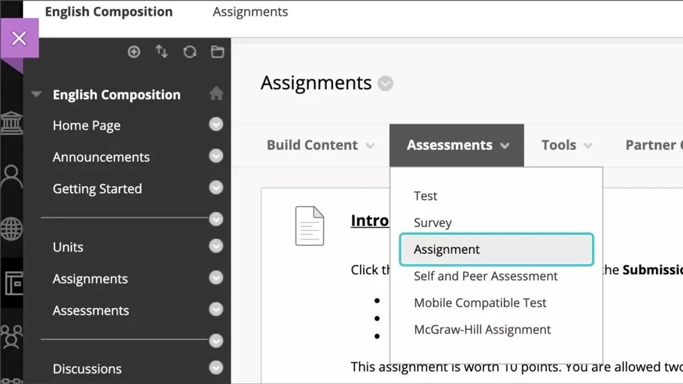The width and height of the screenshot is (683, 384).
Task: Collapse the Assessments menu
Action: point(457,145)
